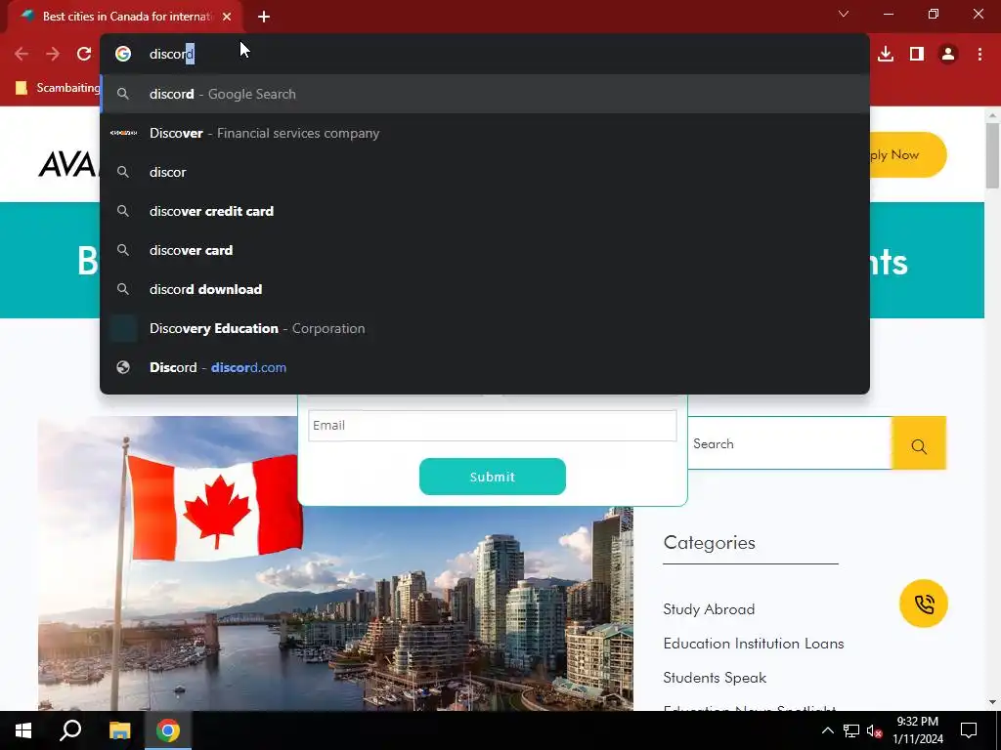This screenshot has width=1001, height=750.
Task: Open the 'Discord - discord.com' suggestion
Action: (x=485, y=367)
